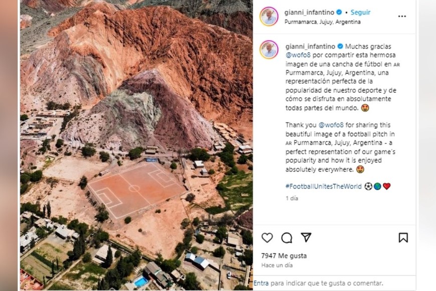Open the Purmamarca, Jujuy, Argentina location link
The image size is (436, 291).
(323, 22)
